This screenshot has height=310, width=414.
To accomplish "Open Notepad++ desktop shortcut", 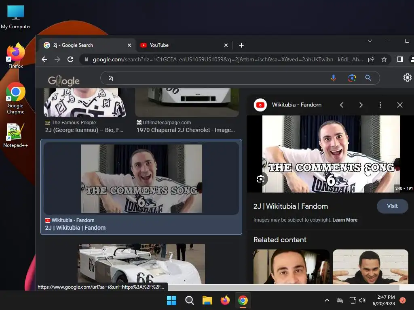I will (16, 135).
